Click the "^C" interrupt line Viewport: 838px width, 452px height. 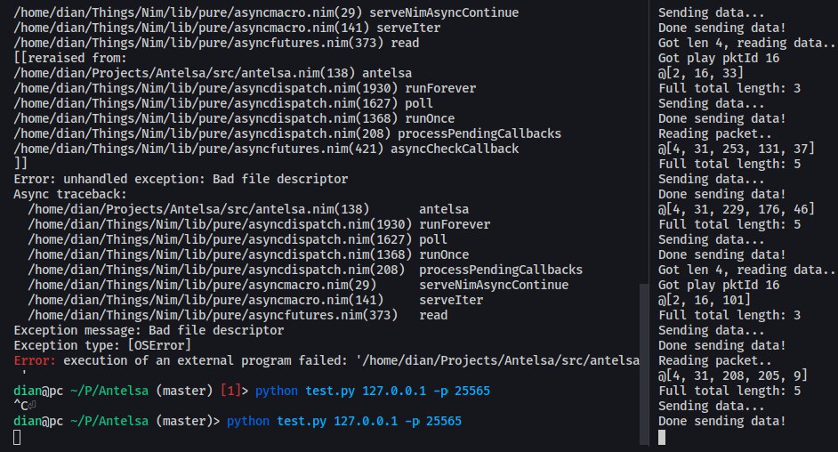pos(25,406)
